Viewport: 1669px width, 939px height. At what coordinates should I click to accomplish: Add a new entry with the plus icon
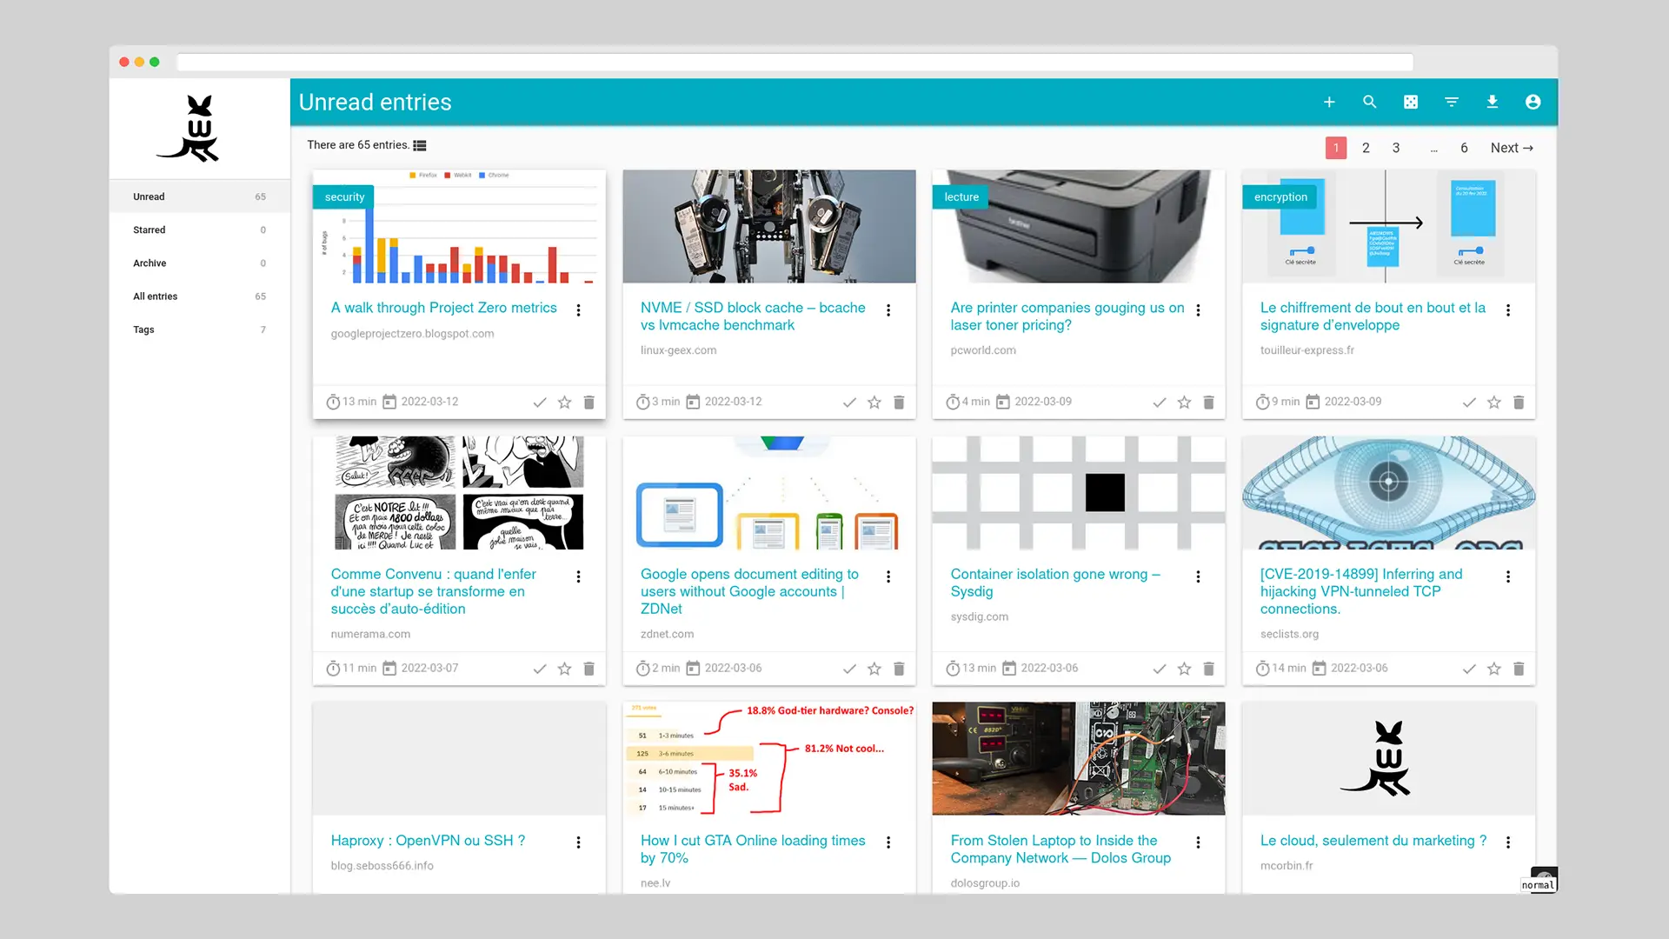[x=1328, y=102]
